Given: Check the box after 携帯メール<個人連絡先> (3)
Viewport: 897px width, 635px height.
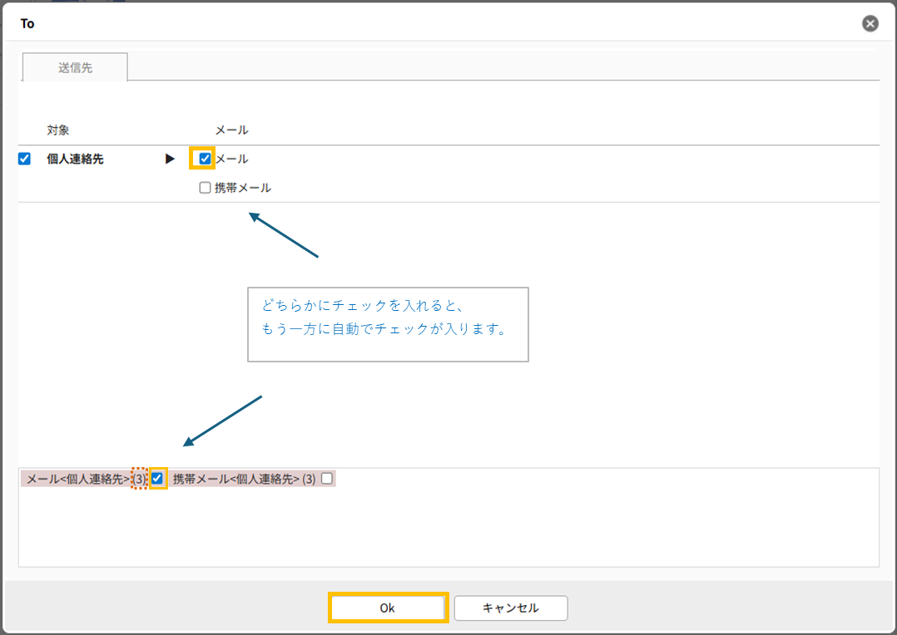Looking at the screenshot, I should click(x=327, y=479).
